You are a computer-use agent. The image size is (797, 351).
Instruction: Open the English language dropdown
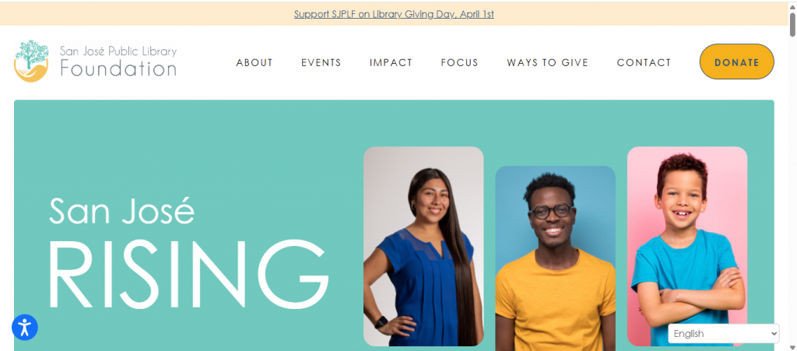click(723, 334)
